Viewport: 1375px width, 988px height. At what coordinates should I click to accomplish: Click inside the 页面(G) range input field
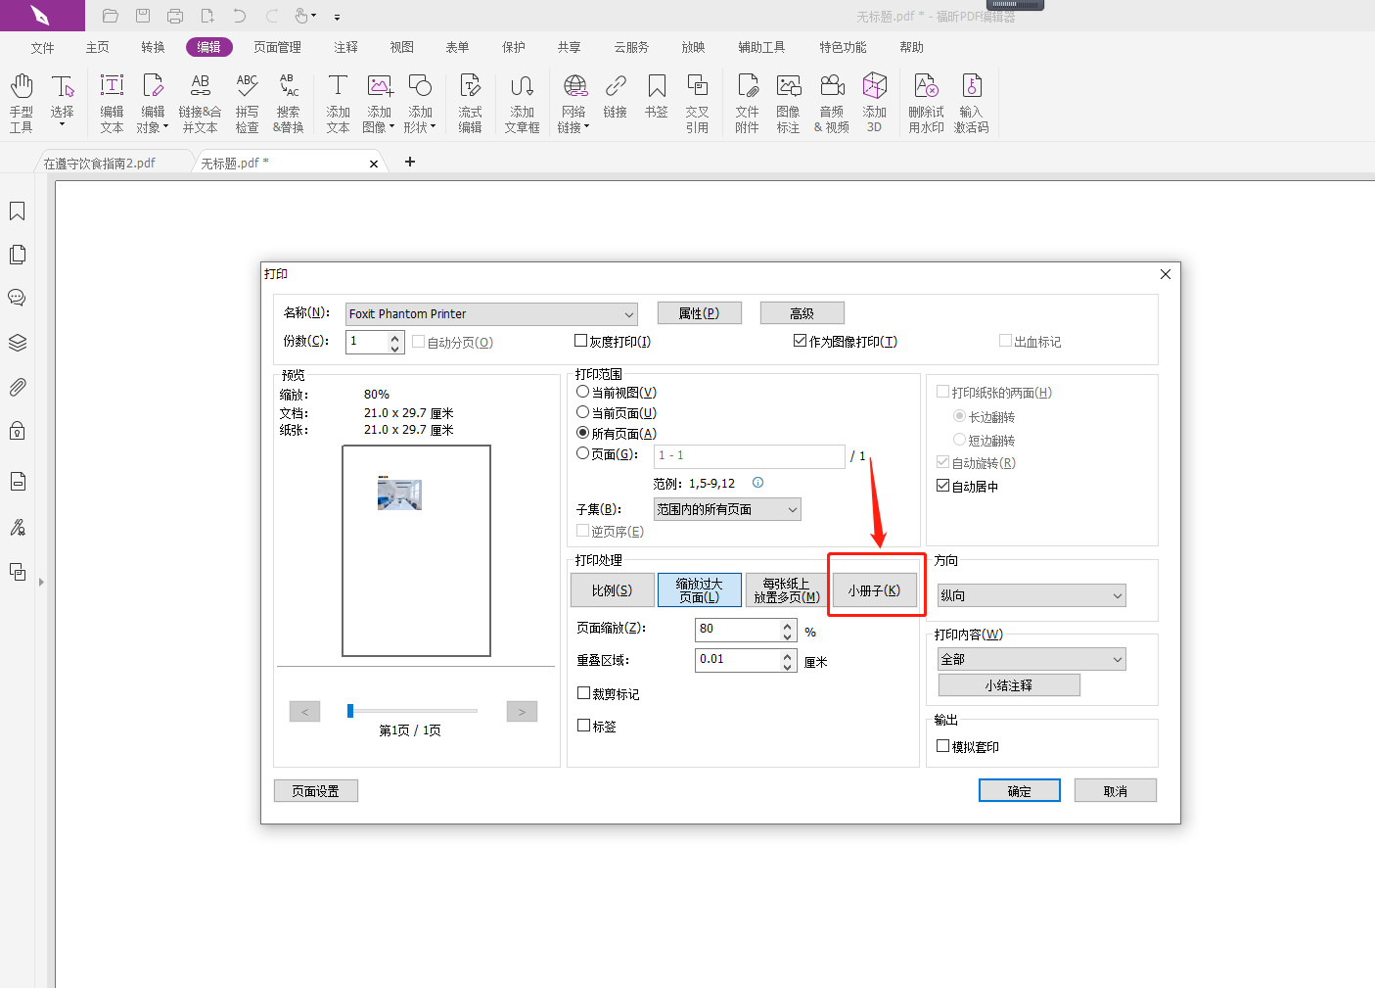click(x=749, y=455)
